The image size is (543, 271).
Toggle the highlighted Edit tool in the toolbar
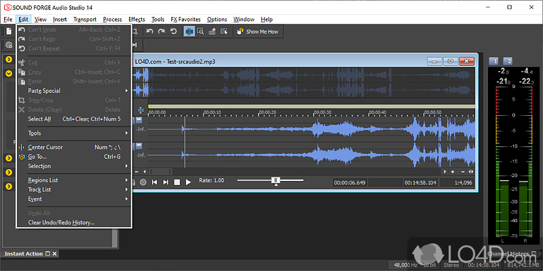(x=189, y=31)
